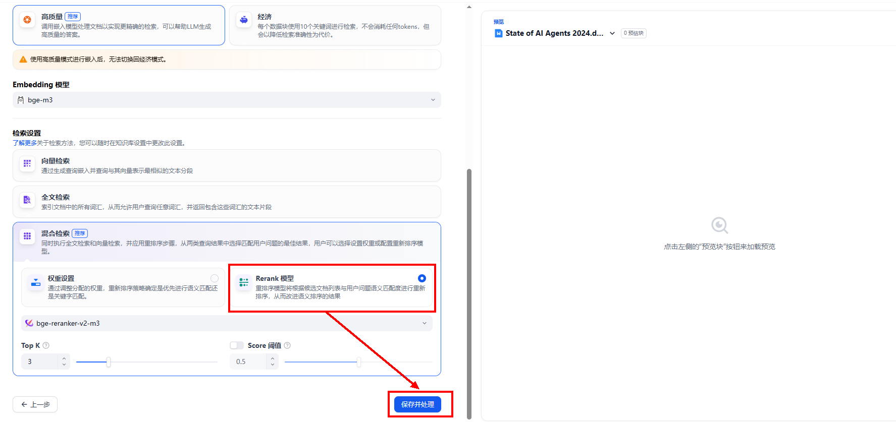
Task: Click the Score threshold 0.5 input field
Action: coord(248,361)
